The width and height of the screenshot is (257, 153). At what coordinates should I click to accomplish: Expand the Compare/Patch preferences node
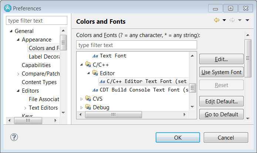pyautogui.click(x=18, y=74)
